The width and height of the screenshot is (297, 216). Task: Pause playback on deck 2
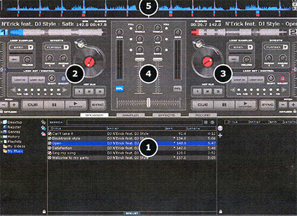(224, 105)
